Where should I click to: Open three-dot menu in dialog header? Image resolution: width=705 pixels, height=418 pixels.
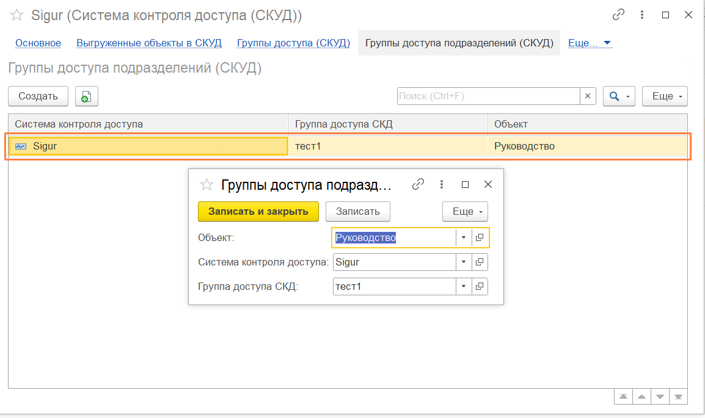point(442,184)
